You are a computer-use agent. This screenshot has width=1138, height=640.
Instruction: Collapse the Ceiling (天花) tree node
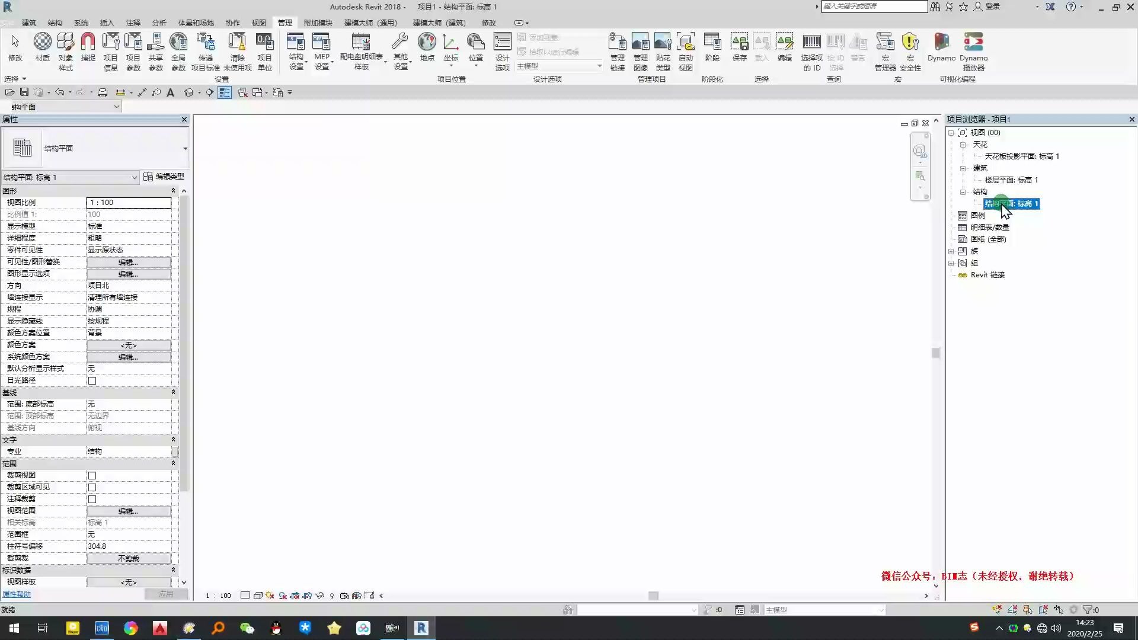pyautogui.click(x=963, y=145)
